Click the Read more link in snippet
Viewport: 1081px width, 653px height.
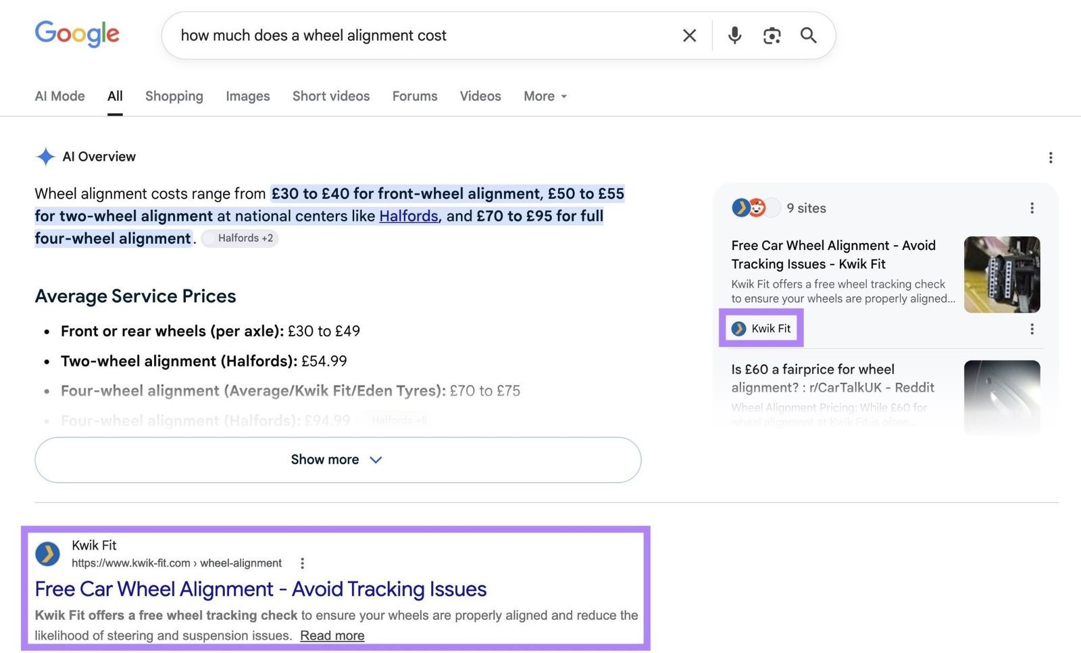point(332,635)
